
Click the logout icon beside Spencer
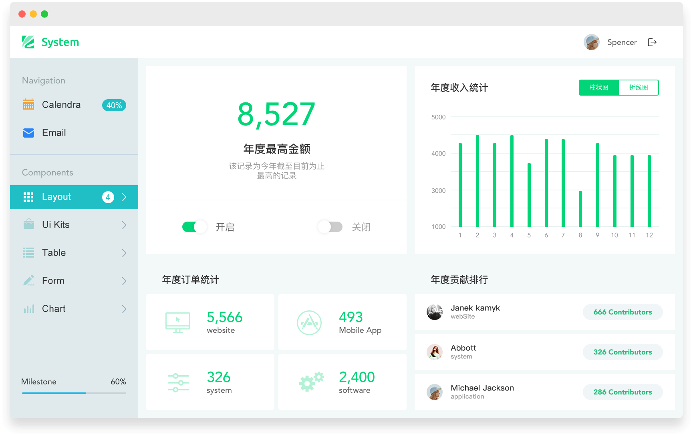point(652,42)
